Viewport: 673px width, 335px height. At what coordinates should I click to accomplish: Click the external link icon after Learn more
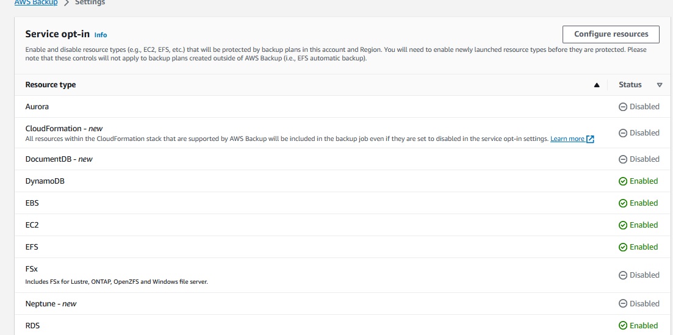[590, 139]
